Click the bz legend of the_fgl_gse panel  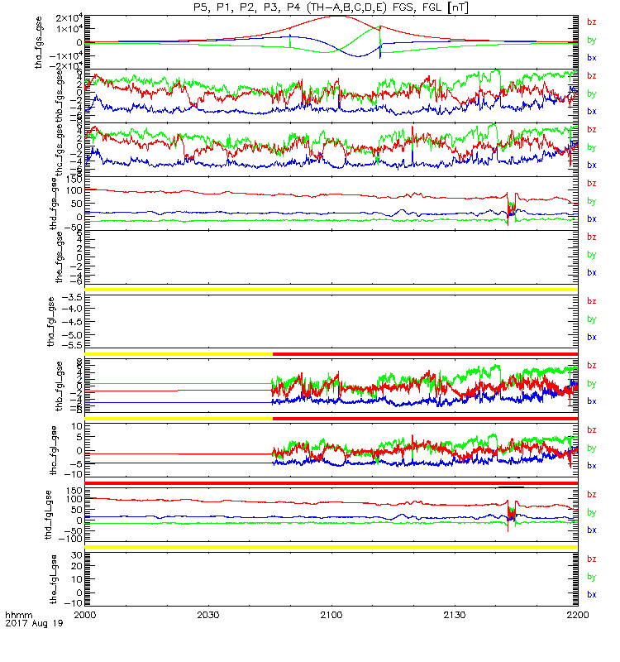coord(592,559)
